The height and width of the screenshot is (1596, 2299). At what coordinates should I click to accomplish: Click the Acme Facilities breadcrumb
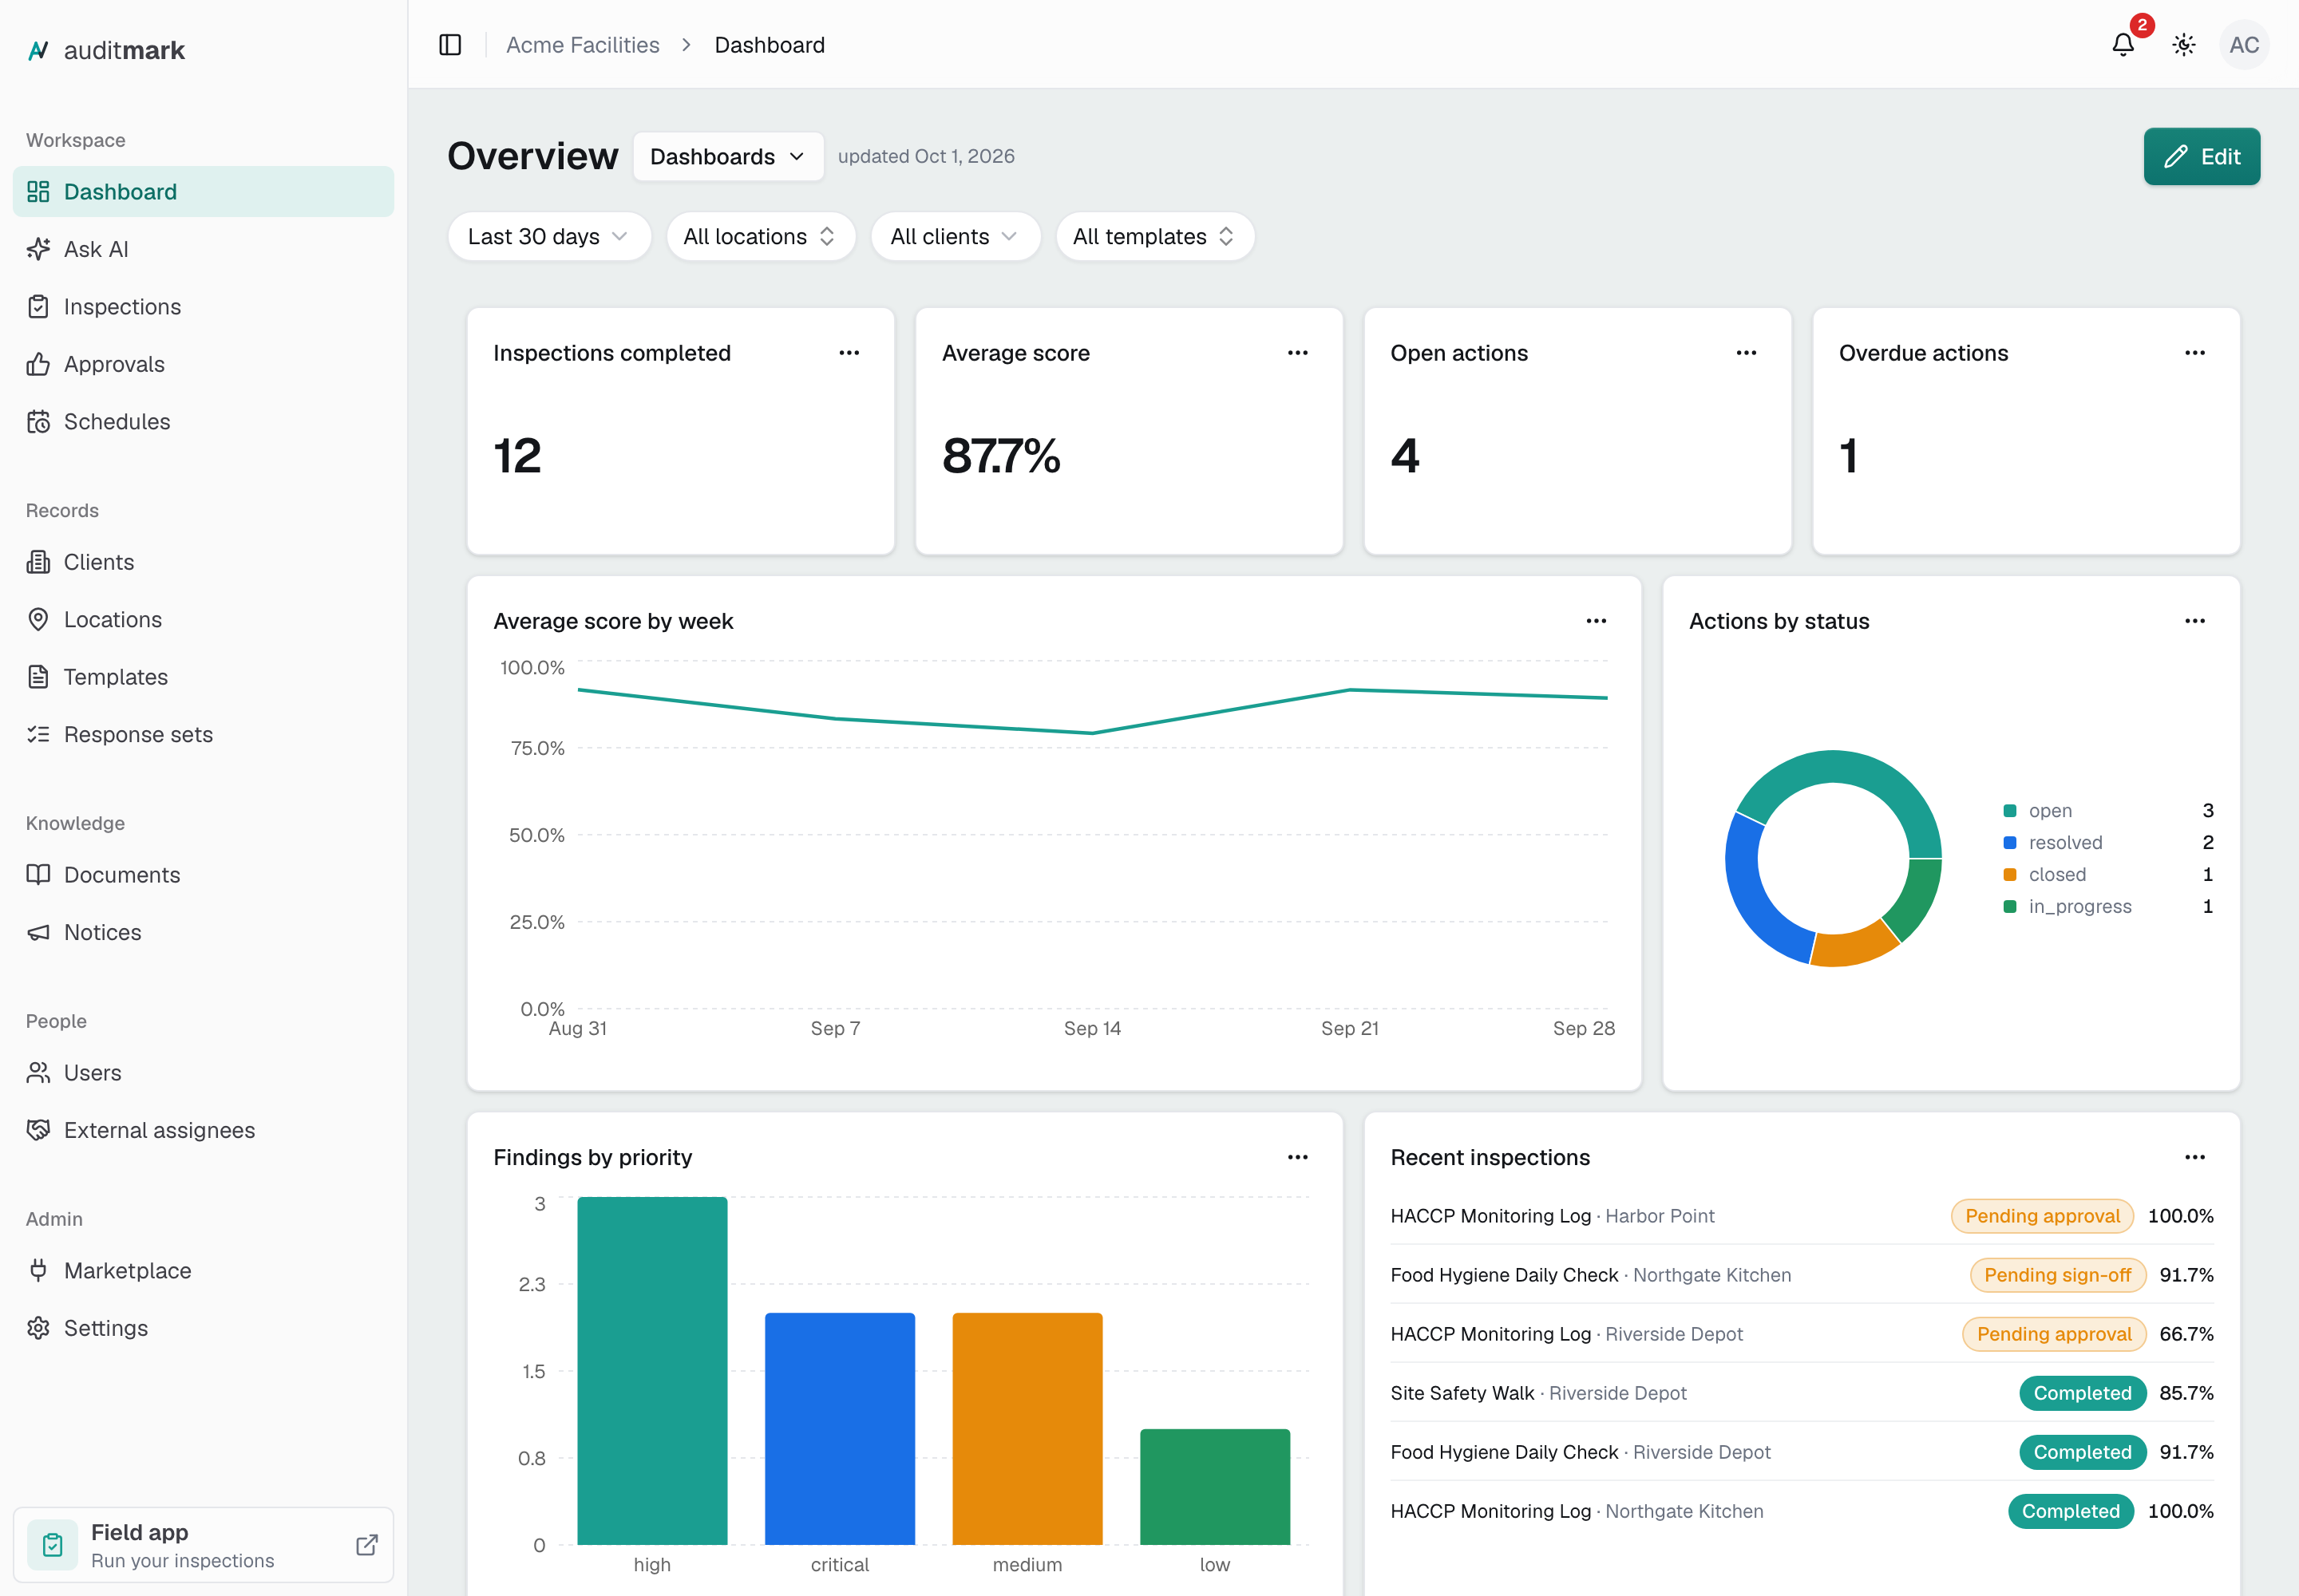(584, 45)
